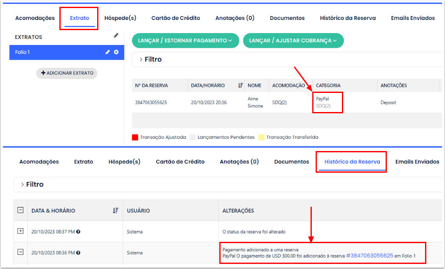The image size is (445, 269).
Task: Click the Adicionar Extrato button
Action: click(67, 73)
